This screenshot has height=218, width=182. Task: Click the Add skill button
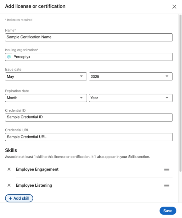pyautogui.click(x=19, y=198)
